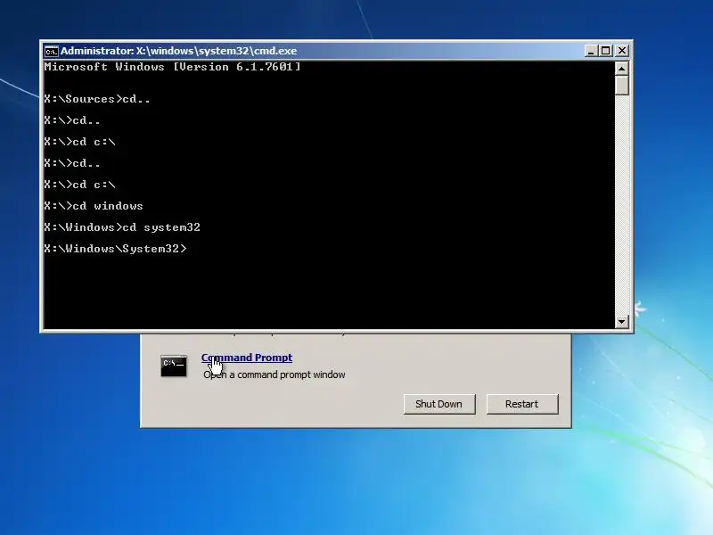713x535 pixels.
Task: Open the Command Prompt link
Action: coord(247,358)
